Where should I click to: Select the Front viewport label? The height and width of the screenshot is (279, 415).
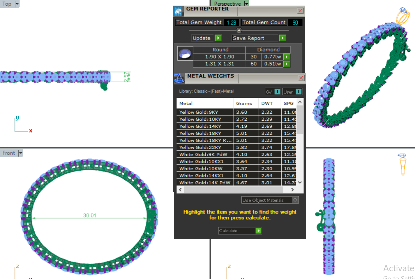point(9,153)
